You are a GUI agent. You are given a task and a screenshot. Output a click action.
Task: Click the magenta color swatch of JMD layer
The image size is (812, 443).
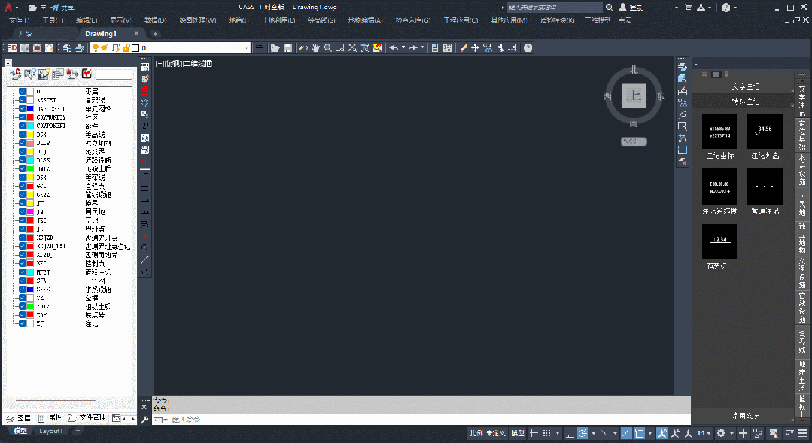[30, 211]
